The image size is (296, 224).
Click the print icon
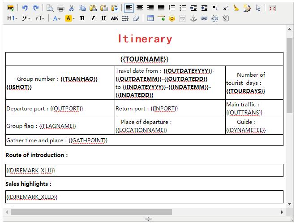tap(61, 8)
